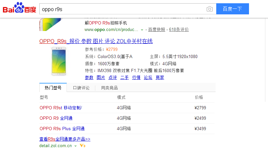Expand dropdown arrow beside www.oppo.com URL

[142, 30]
